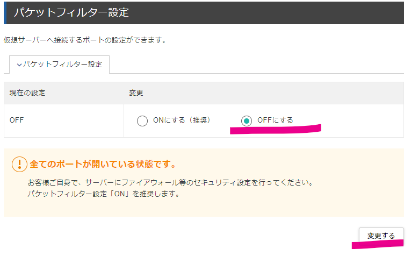411x256 pixels.
Task: Collapse the chevron on the パケットフィルター設定 tab
Action: point(19,65)
